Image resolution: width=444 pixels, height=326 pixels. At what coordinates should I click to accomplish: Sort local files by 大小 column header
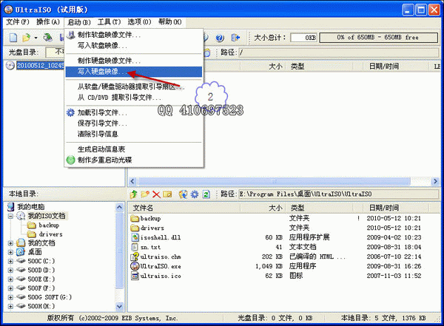click(x=264, y=208)
